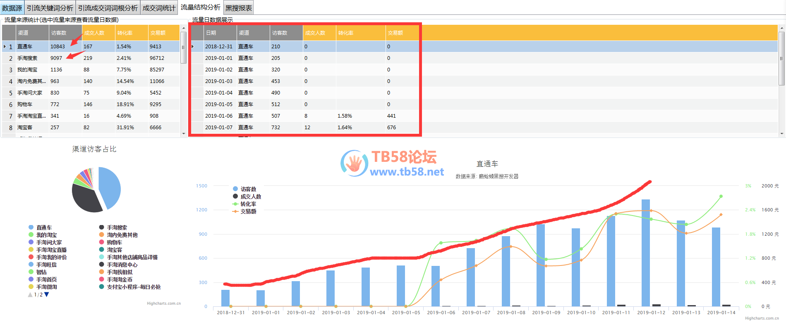Toggle 交易额 series in chart legend
The image size is (786, 327).
pos(248,211)
